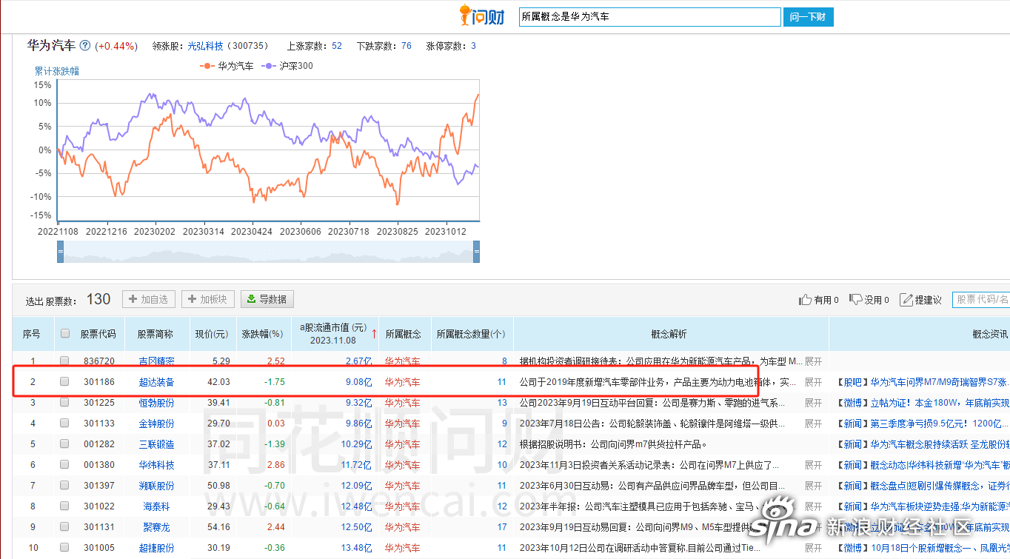Click the 加自选 button
Screen dimensions: 1010x559
click(148, 299)
